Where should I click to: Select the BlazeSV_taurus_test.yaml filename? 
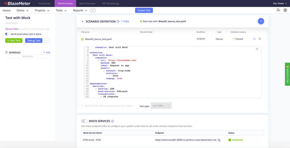98,39
